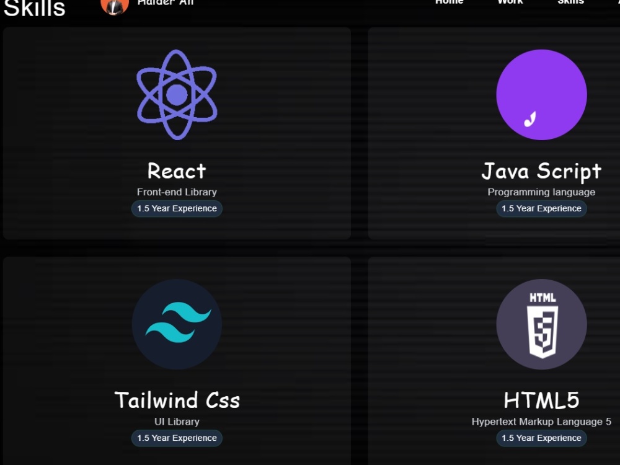Click the Hypertext Markup Language 5 subtitle
Screen dimensions: 620x465
click(x=541, y=422)
